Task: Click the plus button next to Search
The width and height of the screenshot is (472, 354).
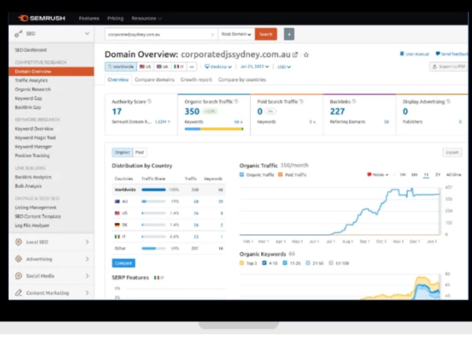Action: (x=289, y=34)
